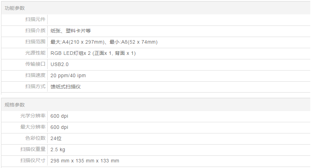Click the 光学分辨率 label

[x=33, y=116]
